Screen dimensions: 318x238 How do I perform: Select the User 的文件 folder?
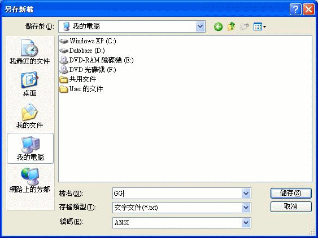[x=81, y=89]
